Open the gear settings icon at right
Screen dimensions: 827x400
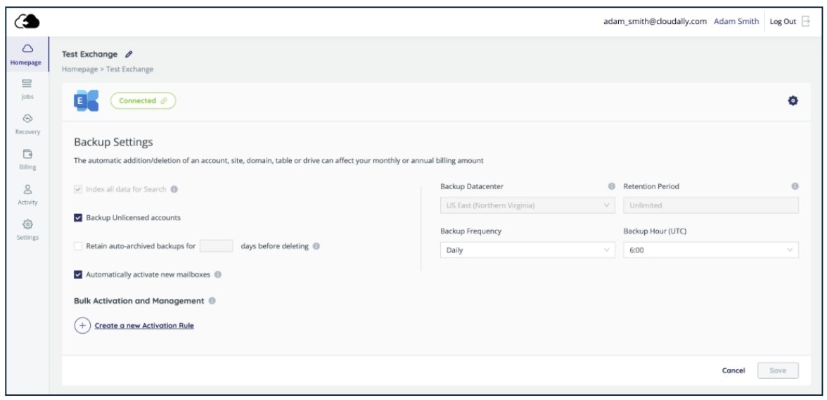(x=793, y=101)
